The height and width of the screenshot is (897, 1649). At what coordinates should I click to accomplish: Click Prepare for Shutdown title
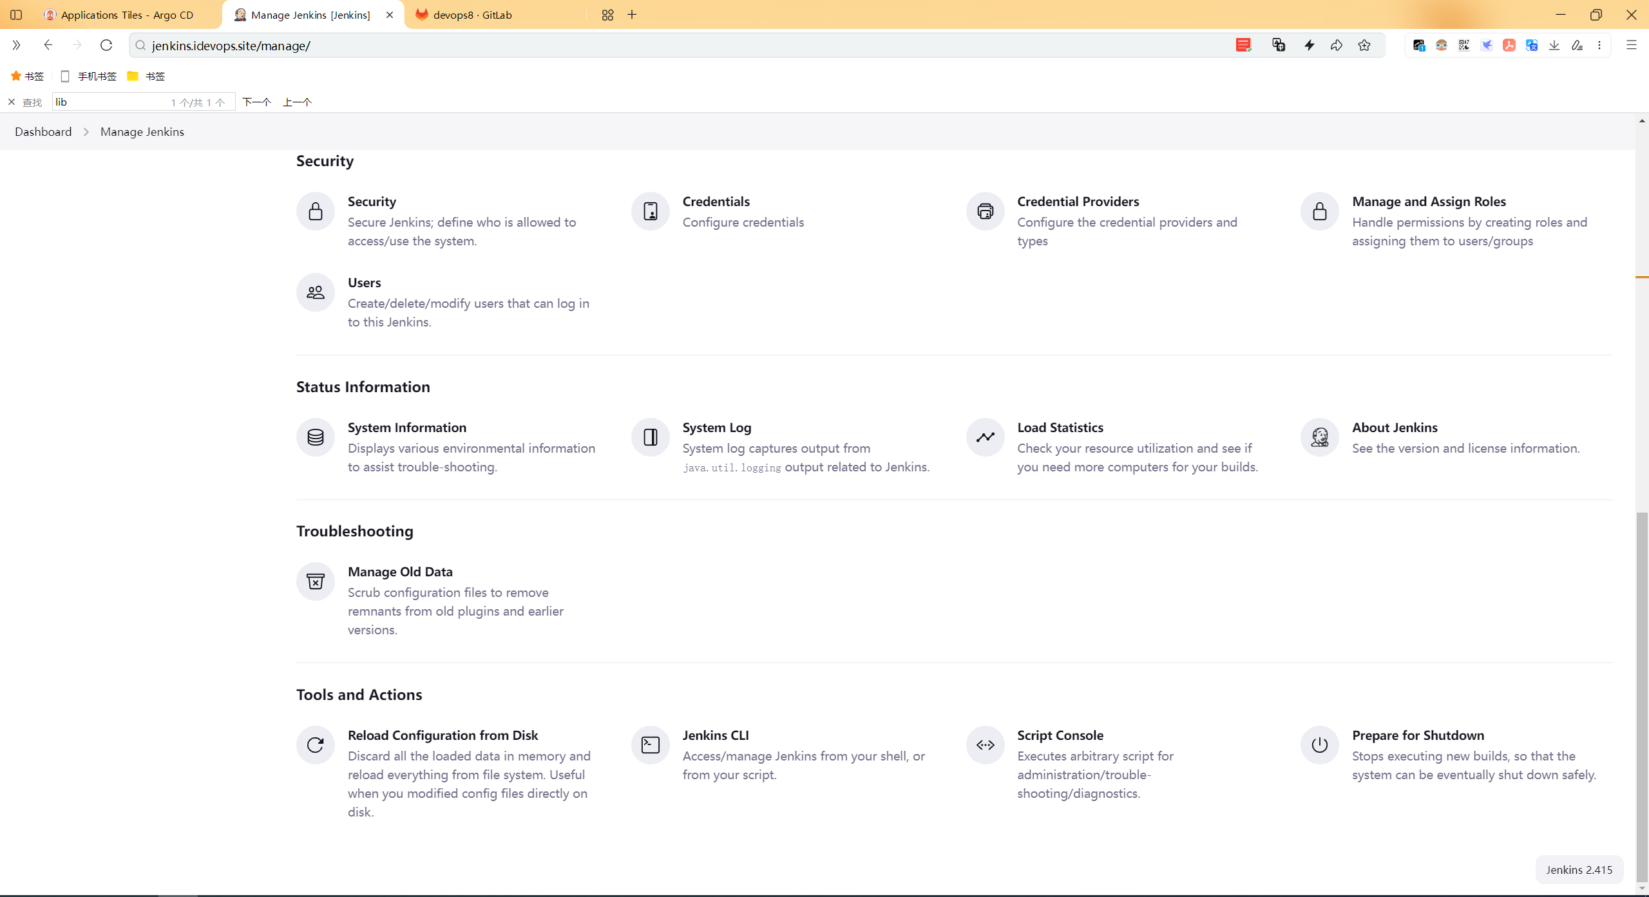pyautogui.click(x=1418, y=735)
